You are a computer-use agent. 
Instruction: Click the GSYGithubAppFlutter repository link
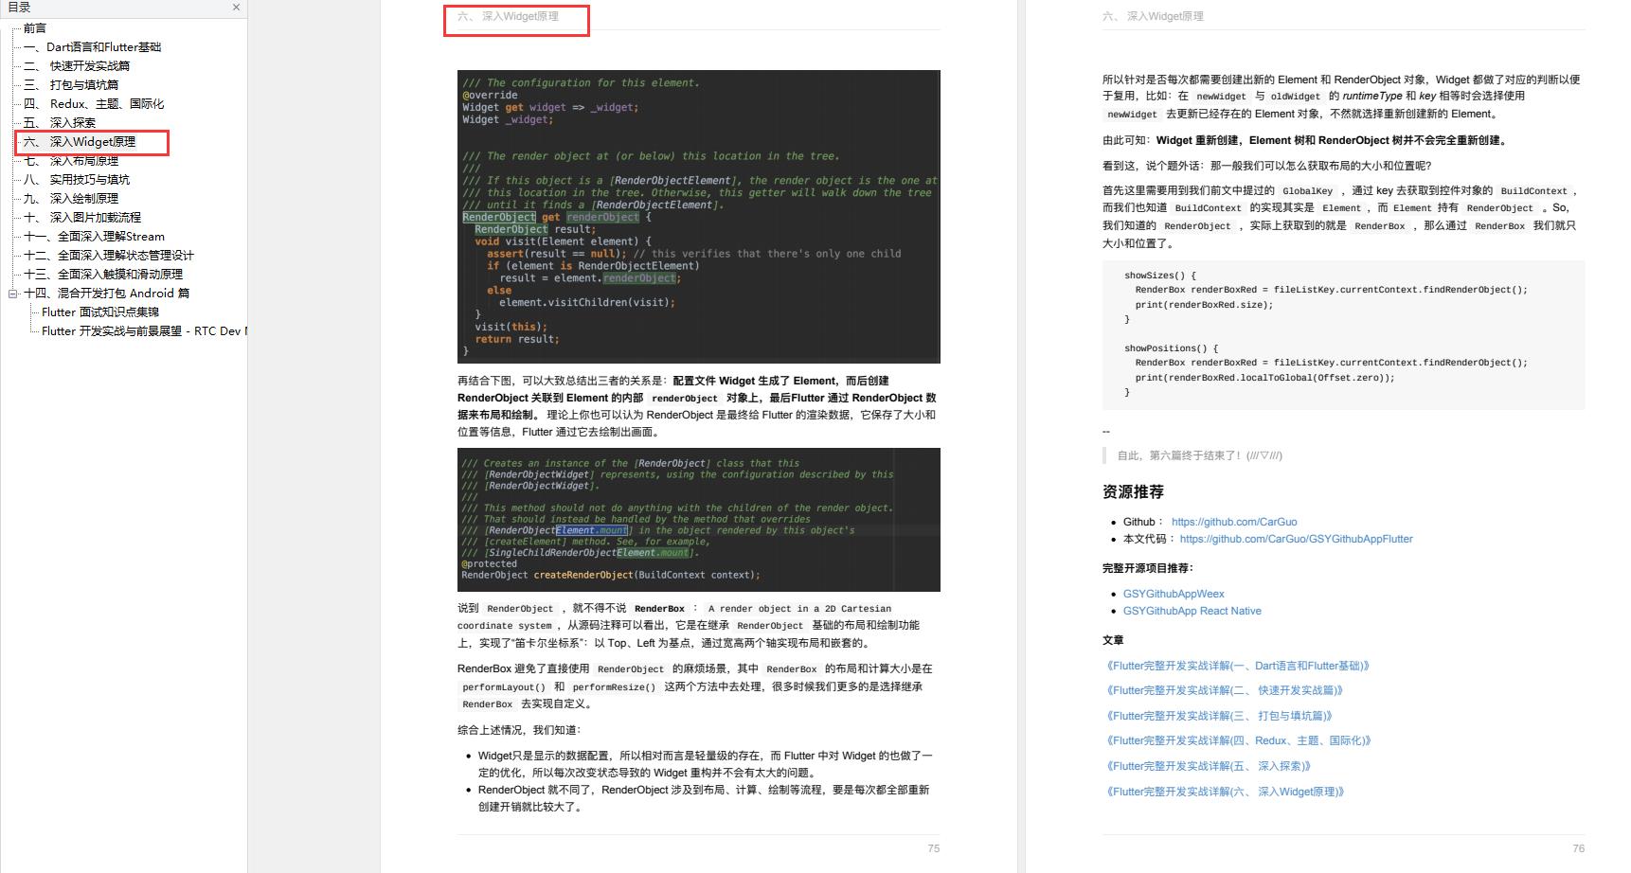pyautogui.click(x=1296, y=538)
